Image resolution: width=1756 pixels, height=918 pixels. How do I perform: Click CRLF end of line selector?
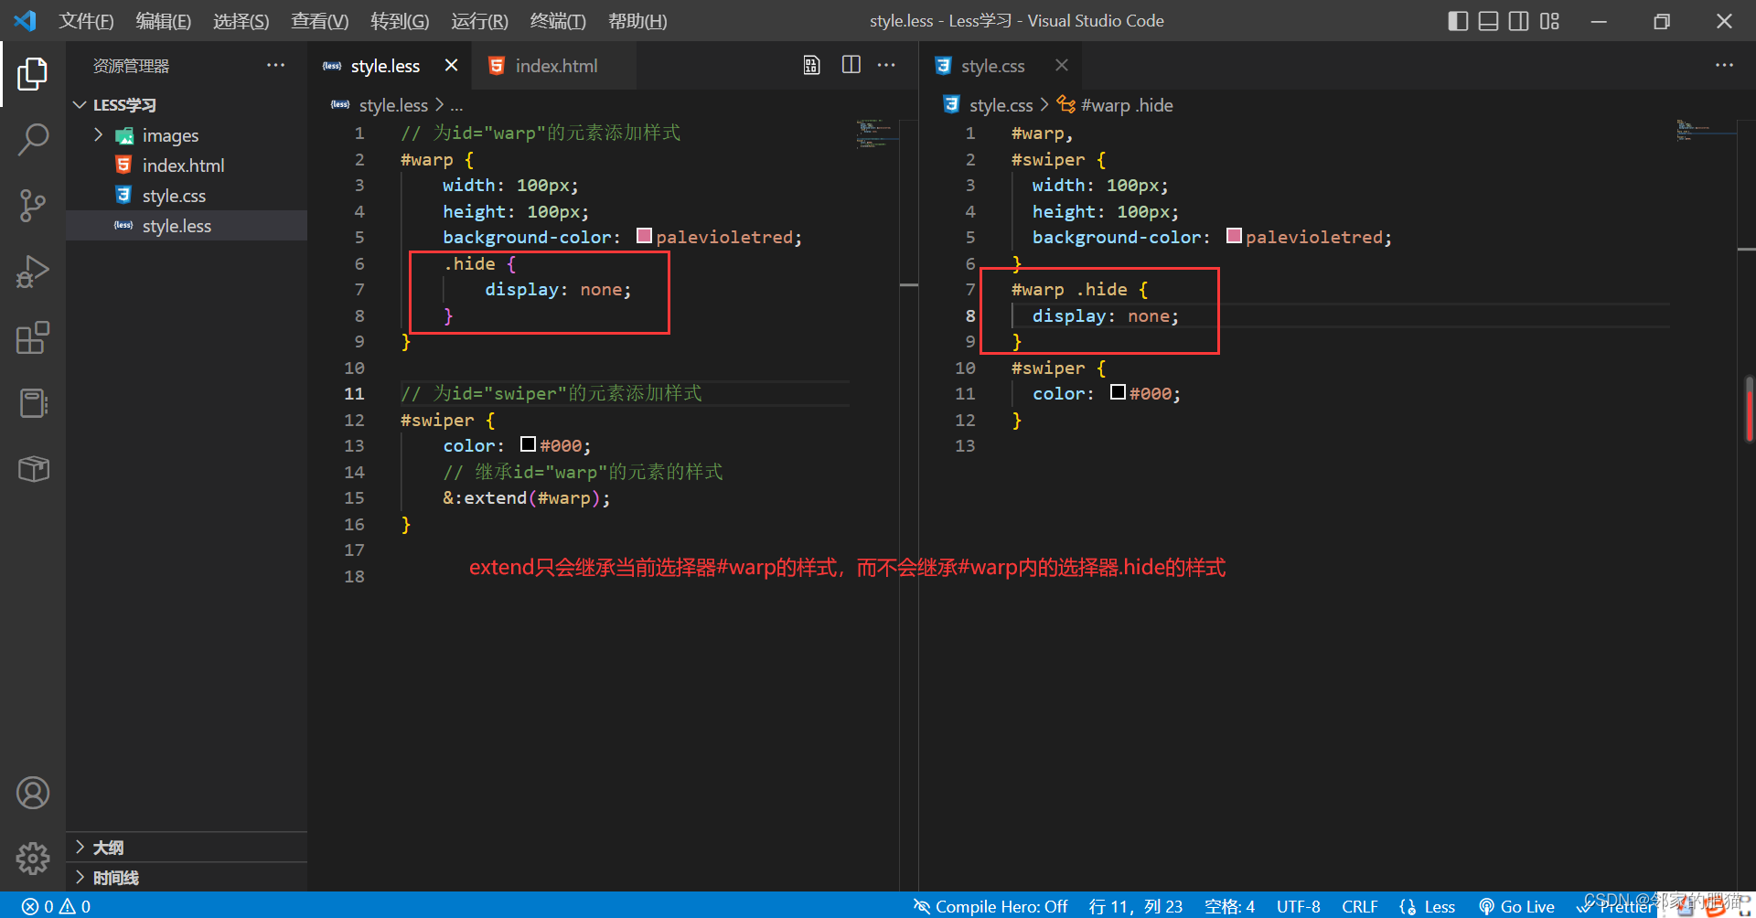tap(1359, 906)
